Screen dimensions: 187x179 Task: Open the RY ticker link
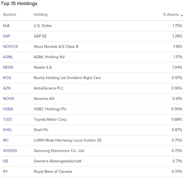coord(5,171)
